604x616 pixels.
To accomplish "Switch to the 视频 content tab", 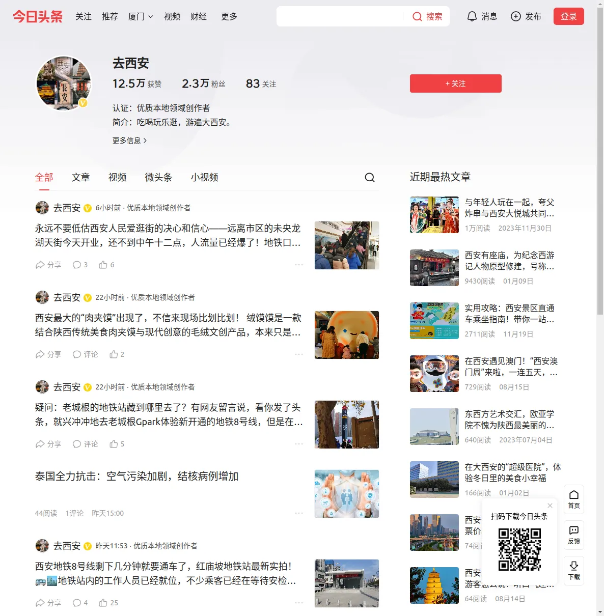I will click(118, 177).
